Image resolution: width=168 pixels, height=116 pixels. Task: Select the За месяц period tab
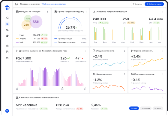(158, 108)
